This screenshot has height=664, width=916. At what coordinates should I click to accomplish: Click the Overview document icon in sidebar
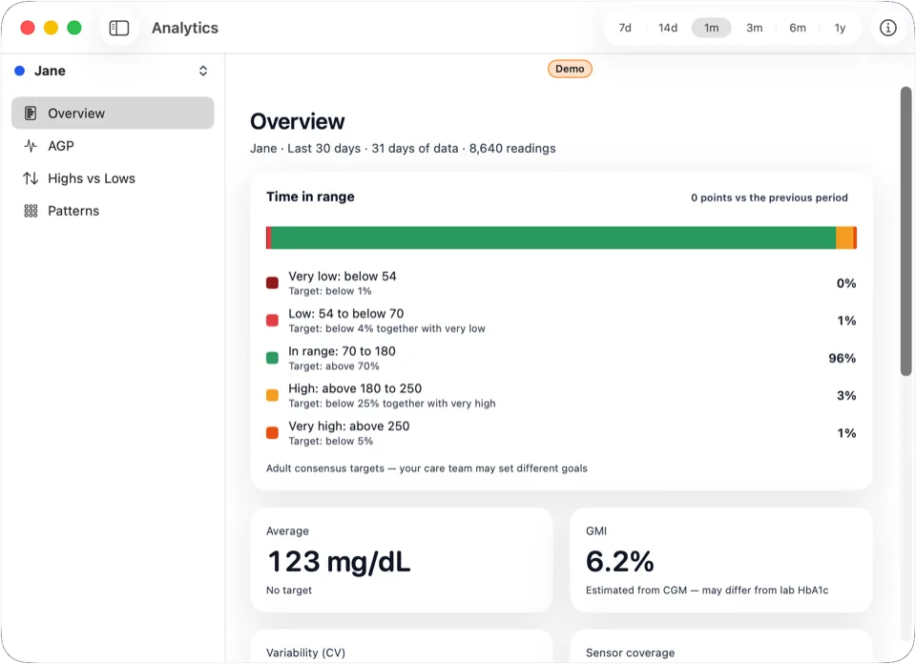click(31, 114)
